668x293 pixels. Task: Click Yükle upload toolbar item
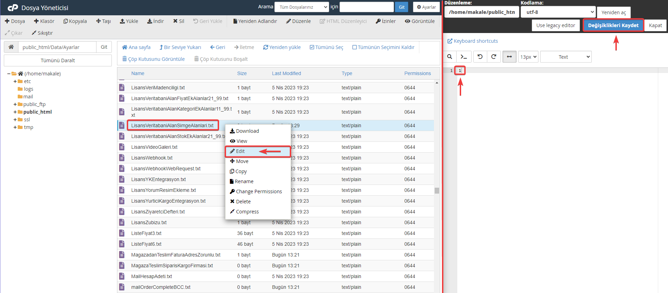(x=129, y=21)
